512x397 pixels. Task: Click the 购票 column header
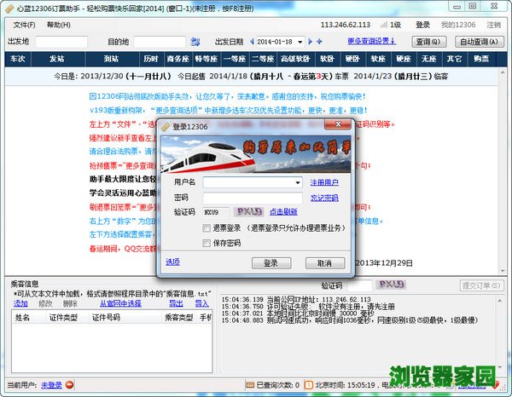[x=481, y=59]
